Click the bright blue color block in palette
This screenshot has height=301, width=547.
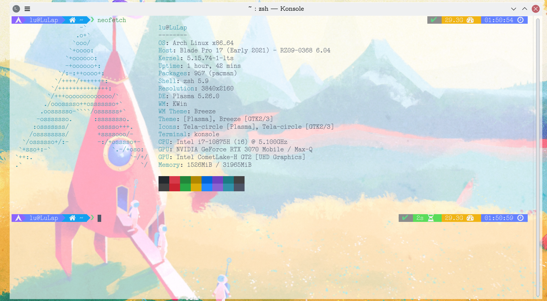(x=207, y=187)
